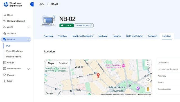Screen dimensions: 180x102
Task: Click the Google logo on map
Action: point(49,93)
